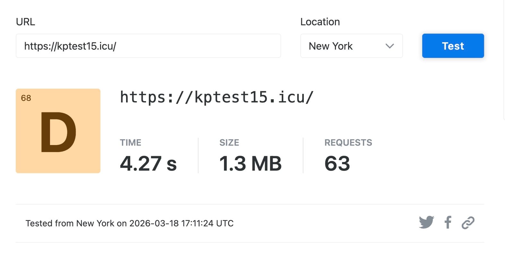Viewport: 505px width, 267px height.
Task: Click the SIZE metric label
Action: tap(229, 142)
